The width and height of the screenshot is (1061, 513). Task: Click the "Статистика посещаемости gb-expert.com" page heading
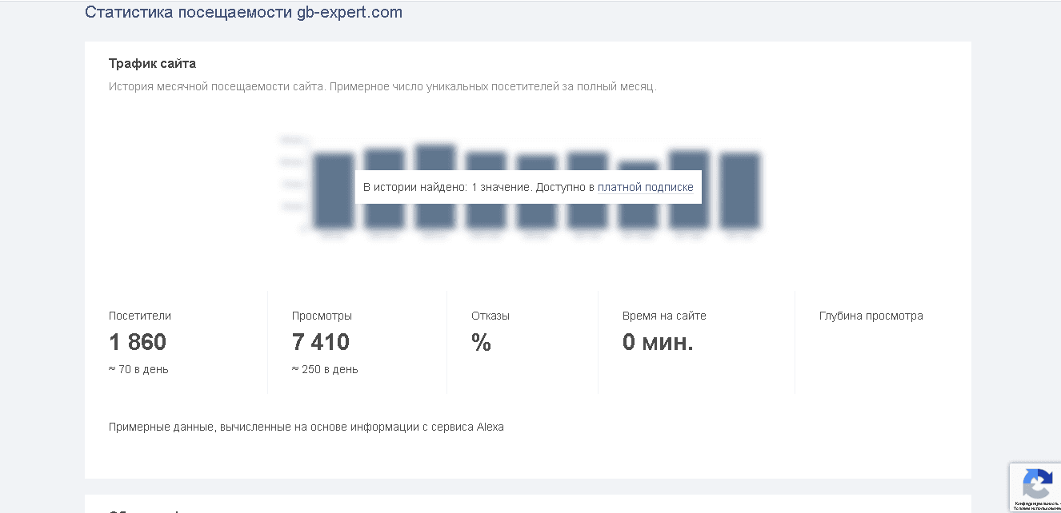pos(243,12)
